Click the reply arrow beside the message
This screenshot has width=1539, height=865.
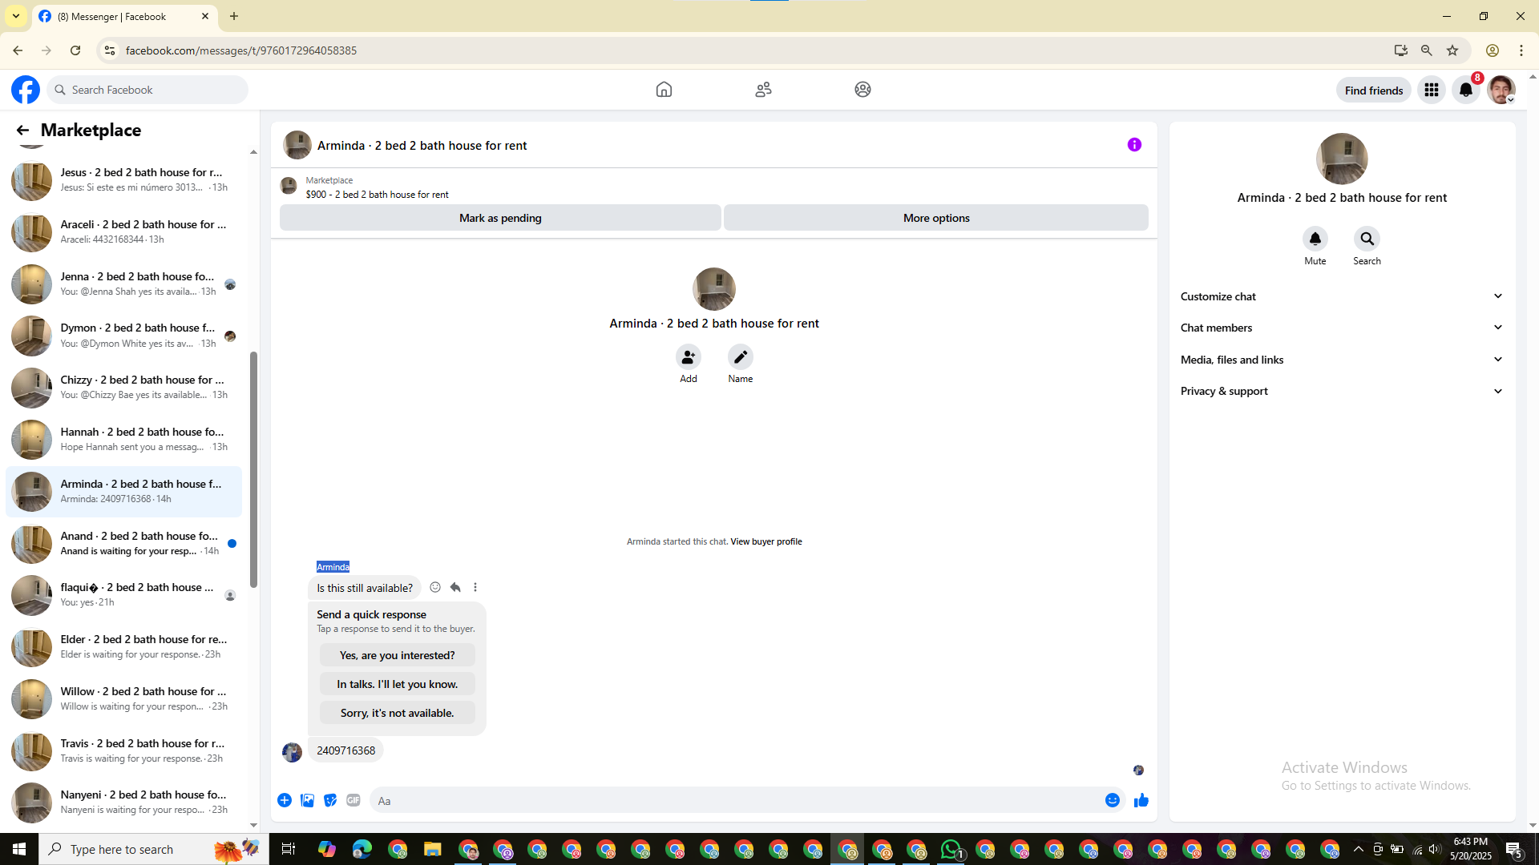tap(455, 587)
